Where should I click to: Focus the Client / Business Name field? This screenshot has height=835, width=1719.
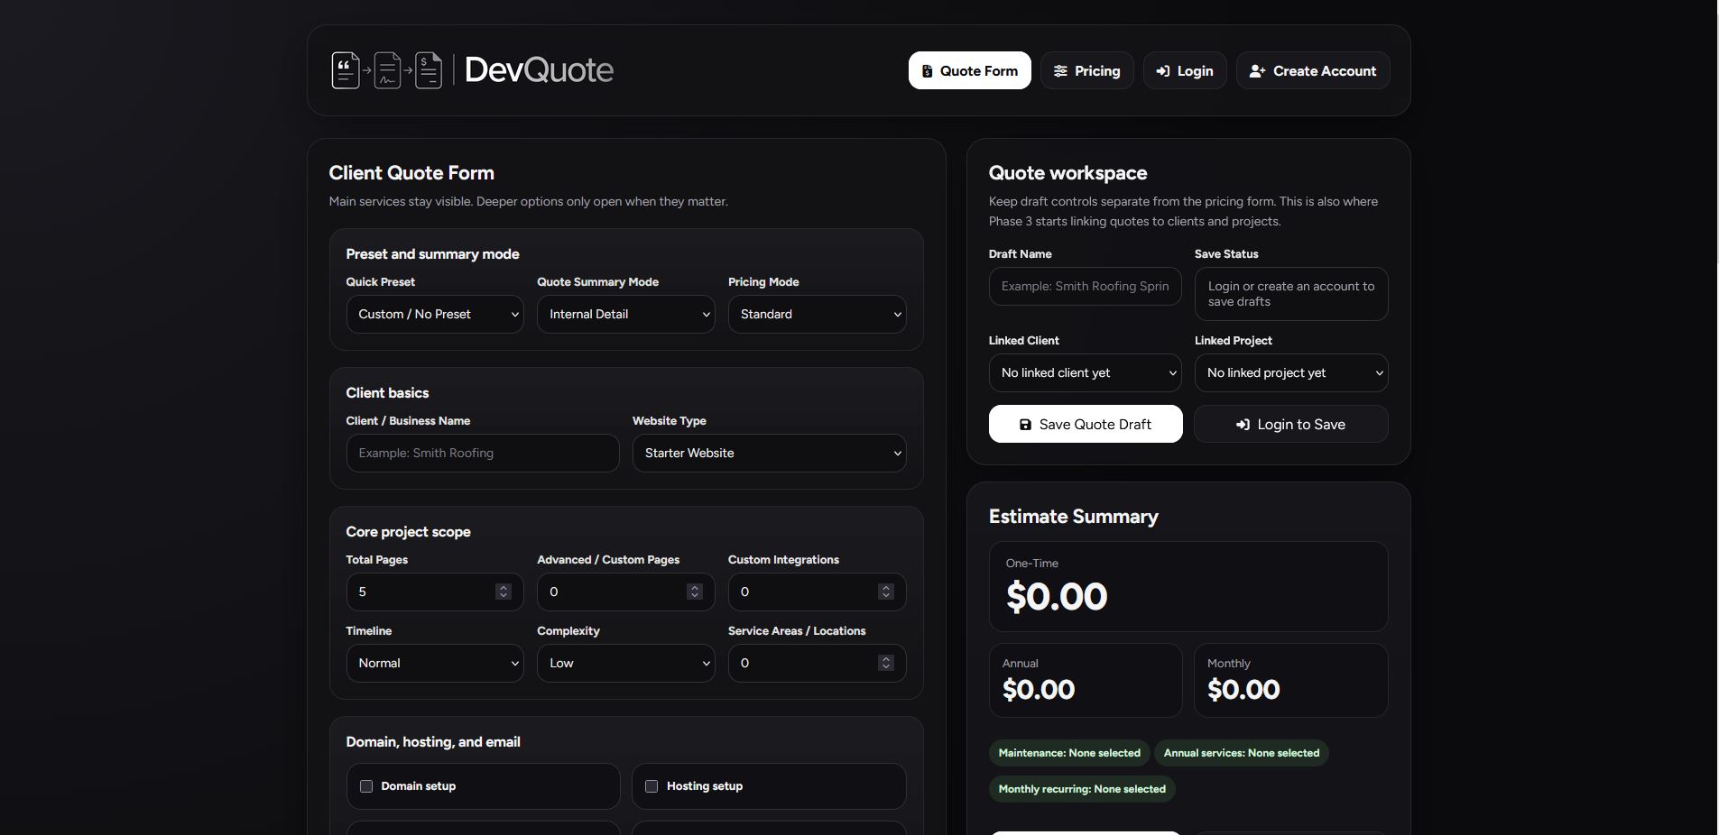[483, 453]
